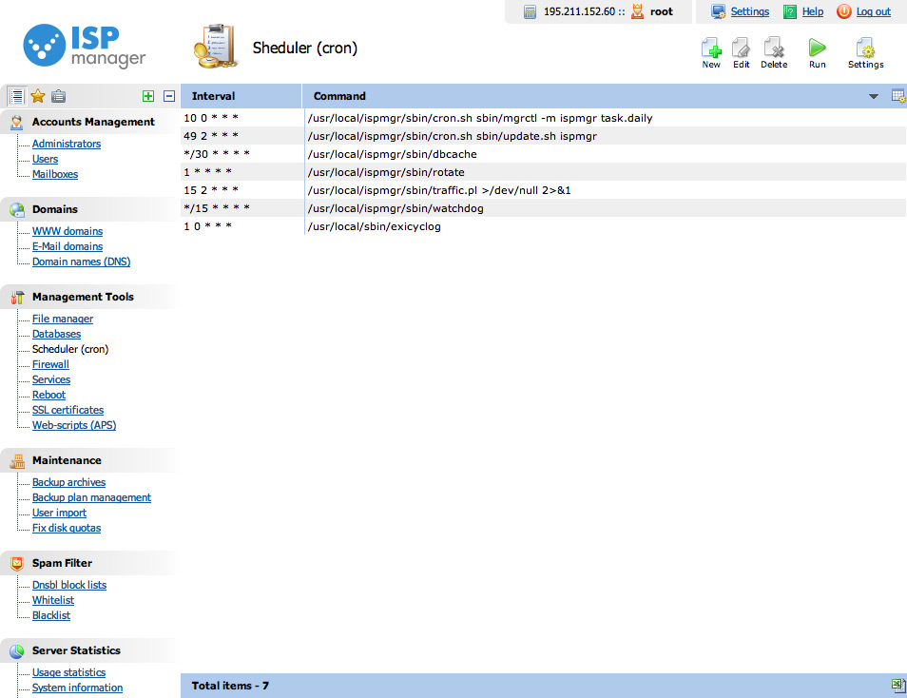Screen dimensions: 907x698
Task: Select the watchdog cron task row
Action: (395, 208)
